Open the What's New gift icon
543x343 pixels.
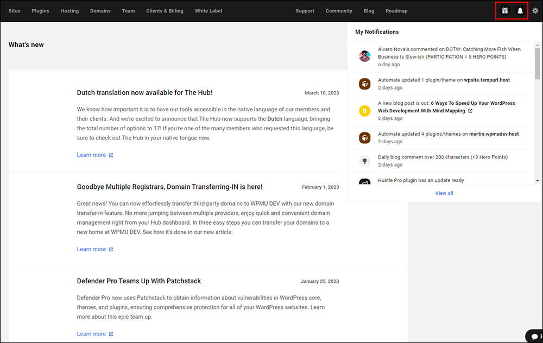click(x=505, y=11)
